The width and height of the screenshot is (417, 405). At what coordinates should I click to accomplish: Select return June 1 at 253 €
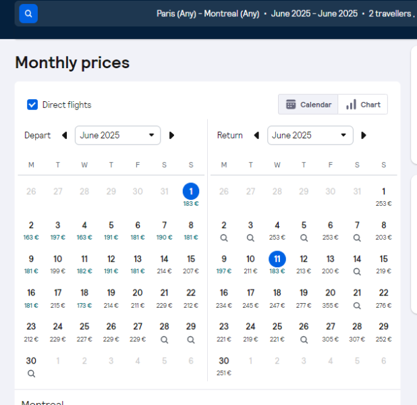(x=384, y=196)
